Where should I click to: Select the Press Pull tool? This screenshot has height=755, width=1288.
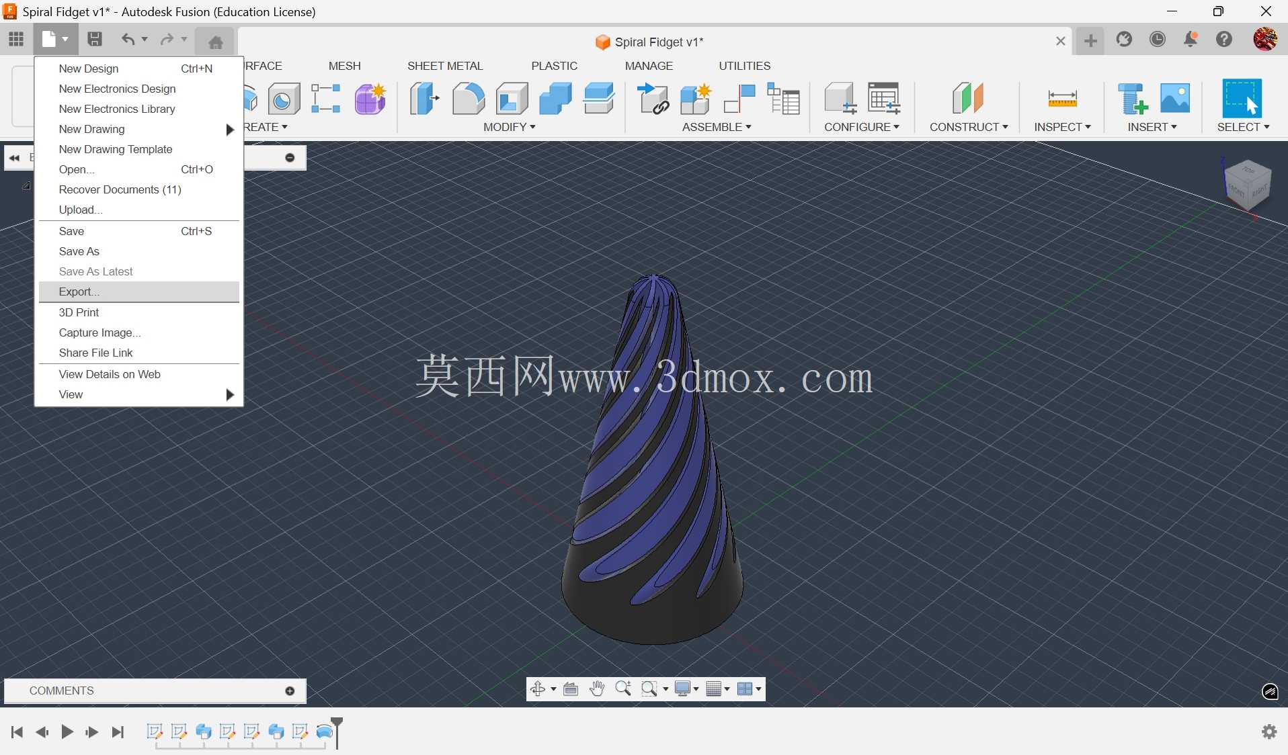click(x=424, y=99)
